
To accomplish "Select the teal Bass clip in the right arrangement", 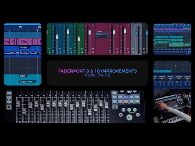I will [162, 71].
